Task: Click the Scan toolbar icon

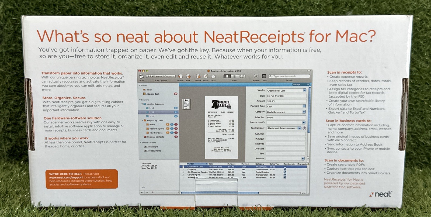Action: coord(141,77)
